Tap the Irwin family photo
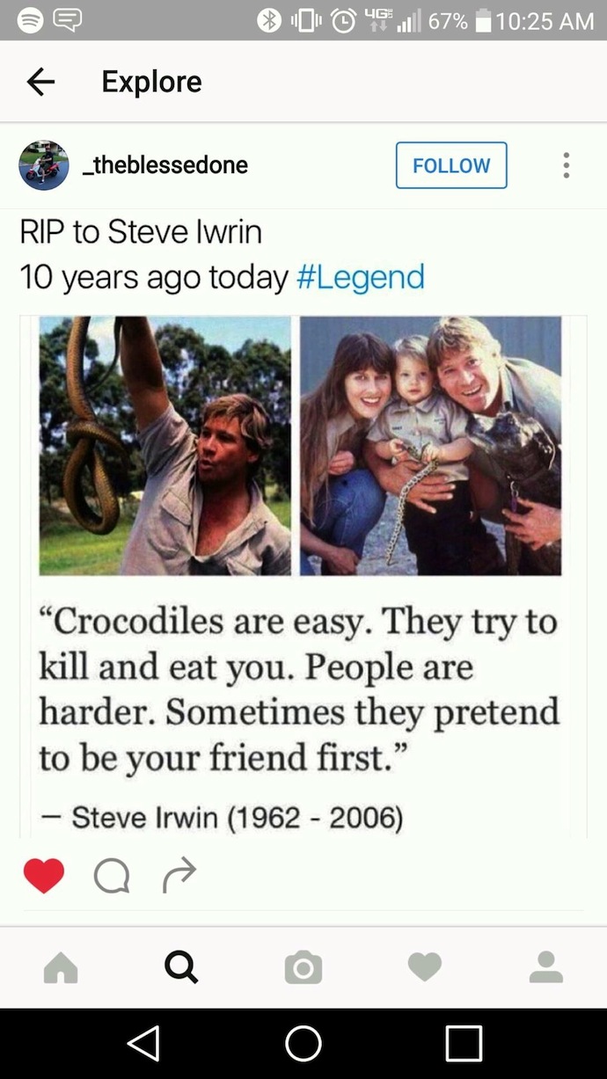The image size is (607, 1079). click(430, 446)
